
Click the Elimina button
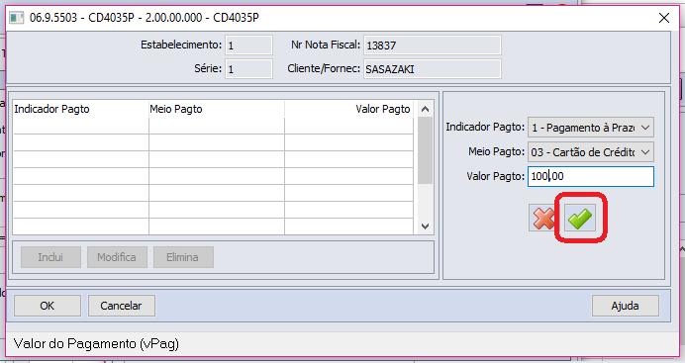click(183, 257)
